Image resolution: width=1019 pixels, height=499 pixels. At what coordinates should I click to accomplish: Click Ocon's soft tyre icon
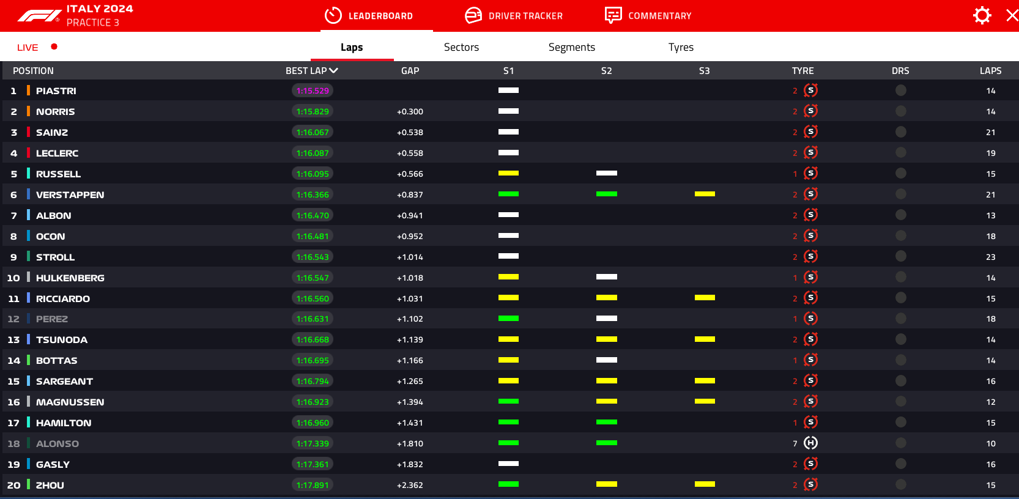click(x=810, y=236)
